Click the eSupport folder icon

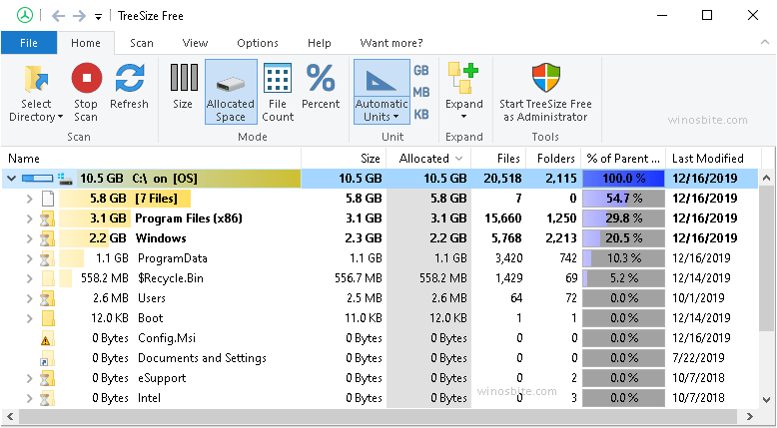pos(48,378)
